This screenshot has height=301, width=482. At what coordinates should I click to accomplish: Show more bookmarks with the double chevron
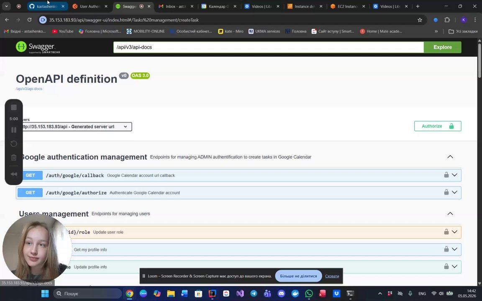point(436,31)
